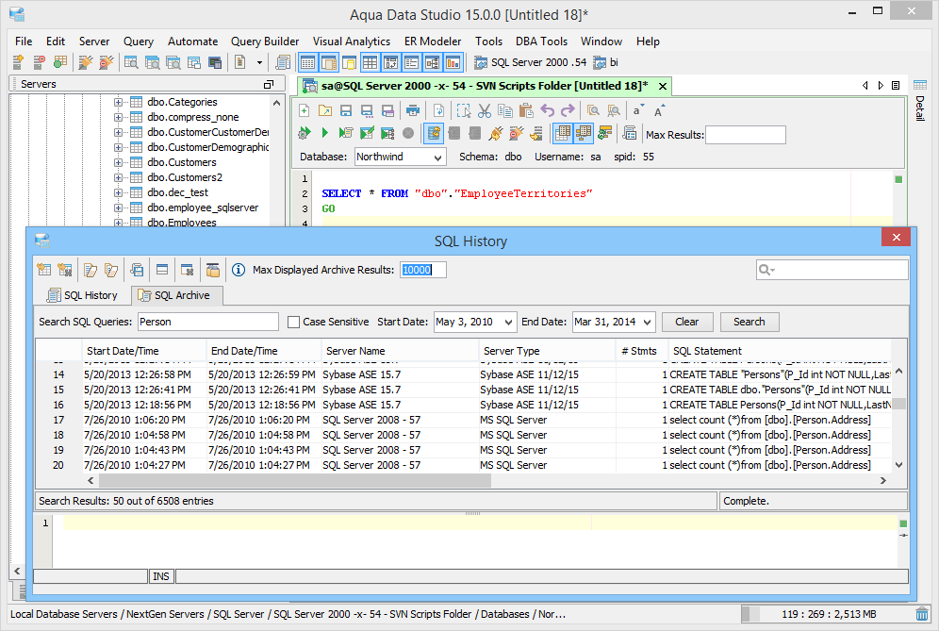
Task: Click the cut scissors icon
Action: (x=485, y=110)
